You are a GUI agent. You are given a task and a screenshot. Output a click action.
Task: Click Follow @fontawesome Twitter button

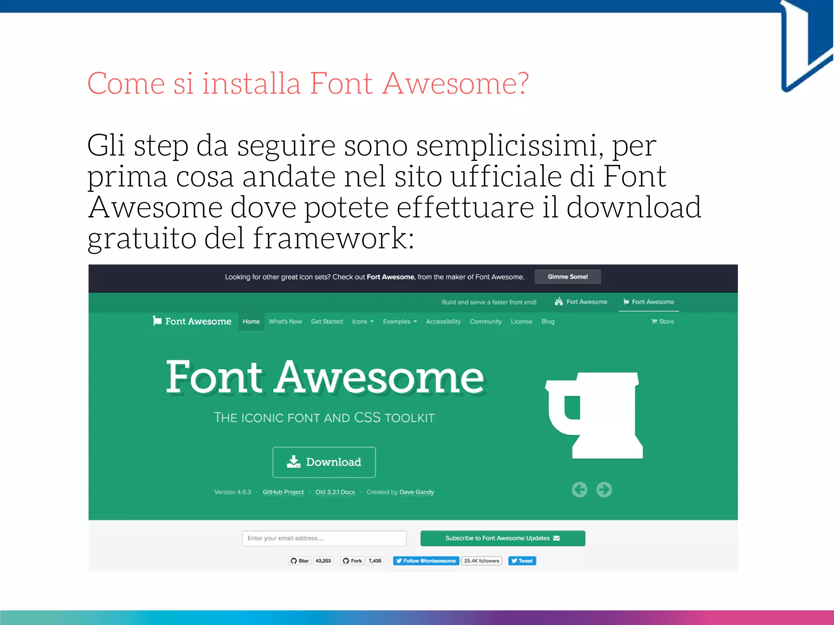[426, 561]
